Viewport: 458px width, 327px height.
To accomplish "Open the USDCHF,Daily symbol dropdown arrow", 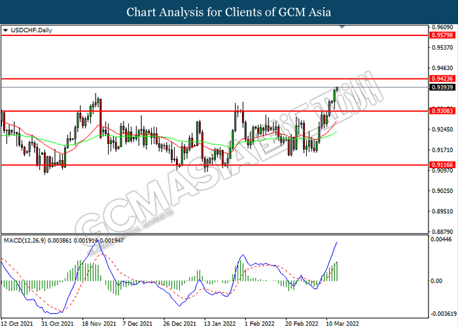I will (x=5, y=30).
